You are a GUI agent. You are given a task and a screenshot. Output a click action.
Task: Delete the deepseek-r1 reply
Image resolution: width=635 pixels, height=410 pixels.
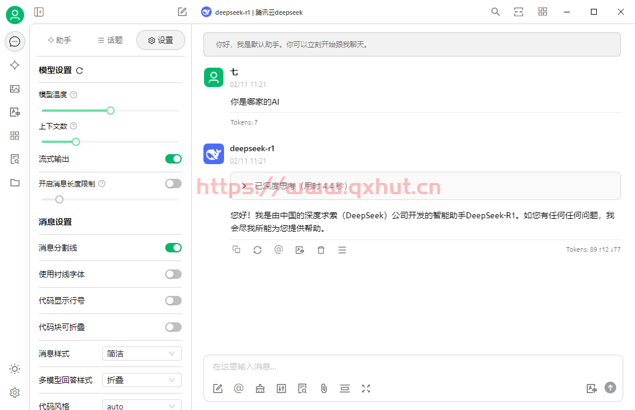click(x=321, y=250)
